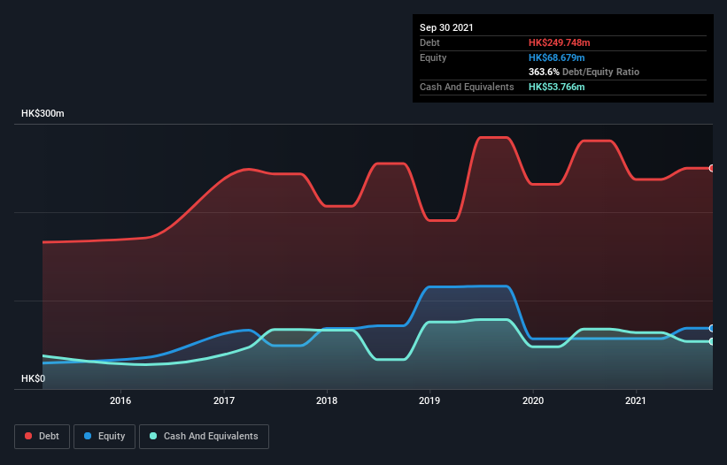Click the Debt row label in tooltip

coord(429,42)
